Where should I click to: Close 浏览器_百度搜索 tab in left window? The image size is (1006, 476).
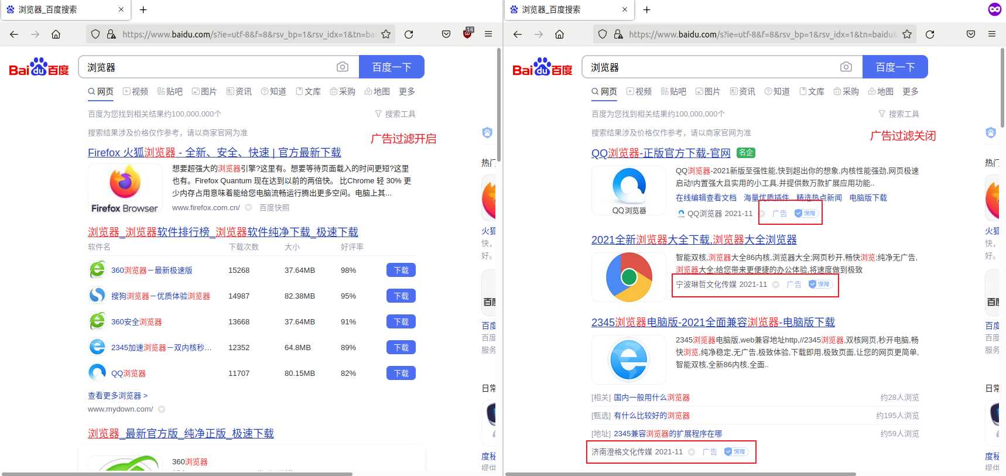point(121,9)
